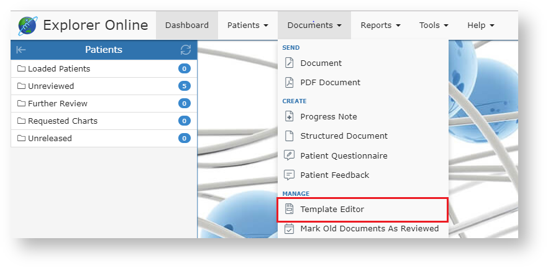The width and height of the screenshot is (548, 268).
Task: Open the Tools dropdown menu
Action: coord(434,25)
